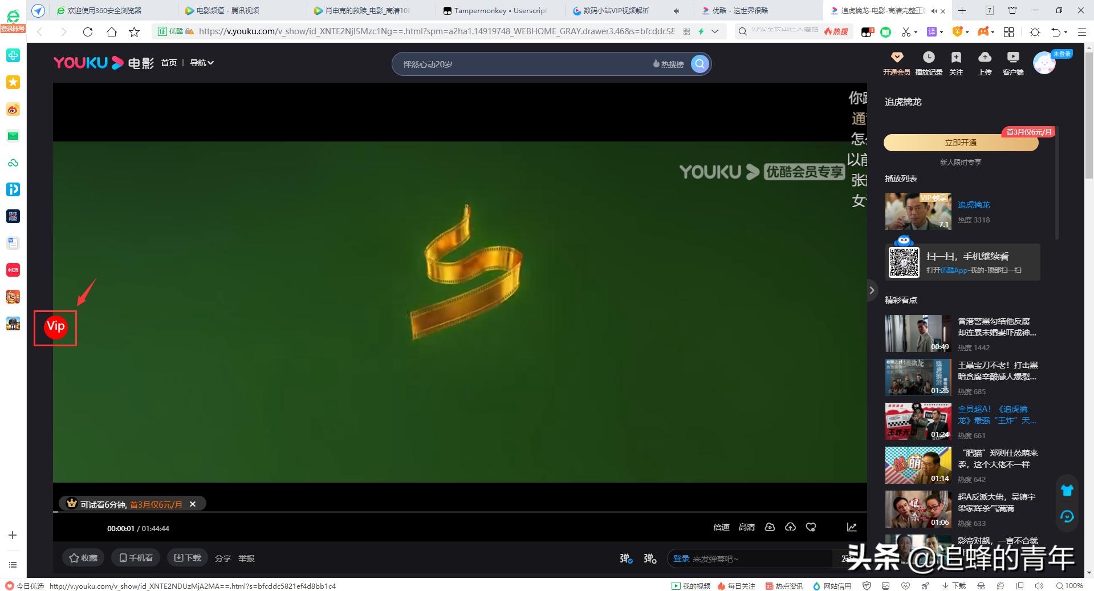Mute audio on the active 追虎擒龙 tab
Image resolution: width=1094 pixels, height=591 pixels.
pos(933,11)
